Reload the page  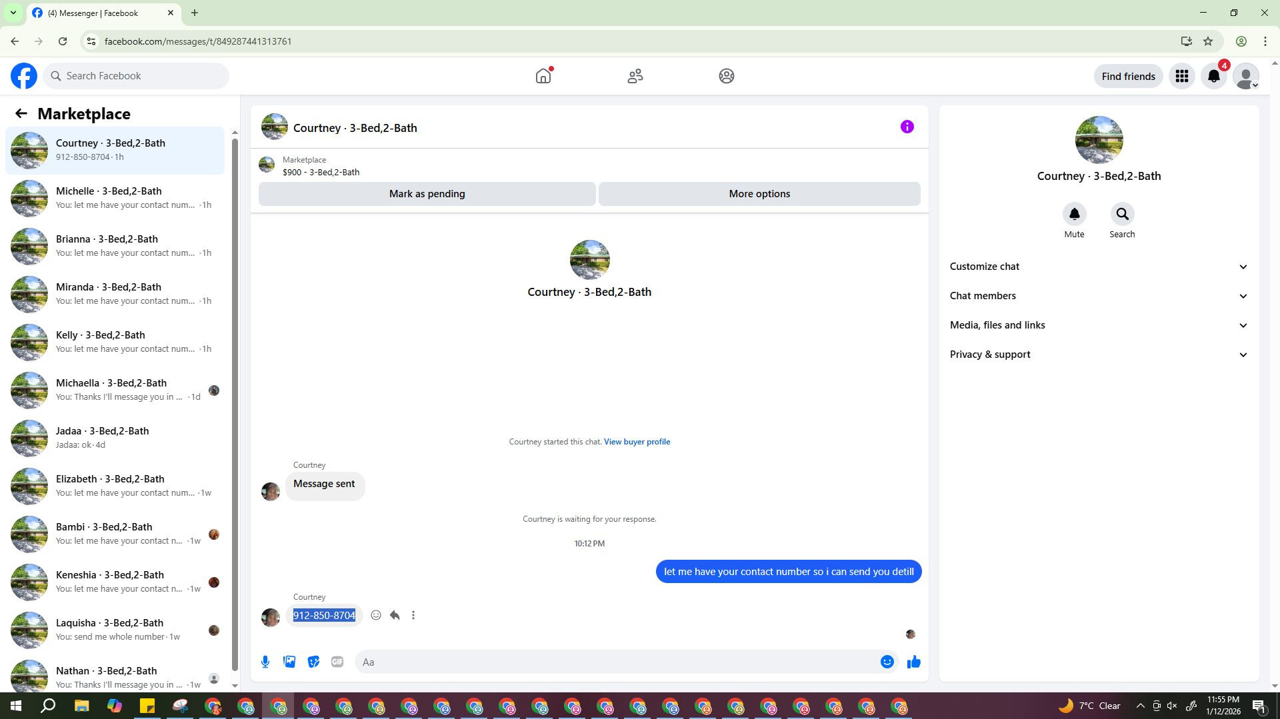pos(63,41)
